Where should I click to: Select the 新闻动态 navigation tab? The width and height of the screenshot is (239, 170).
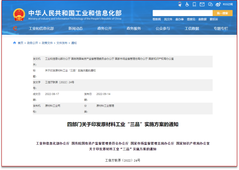pyautogui.click(x=75, y=29)
